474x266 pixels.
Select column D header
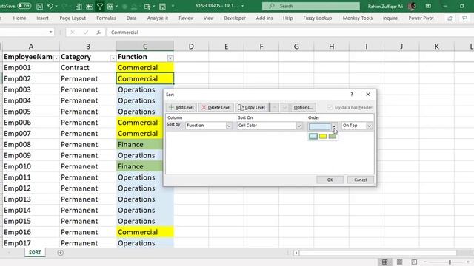[191, 47]
